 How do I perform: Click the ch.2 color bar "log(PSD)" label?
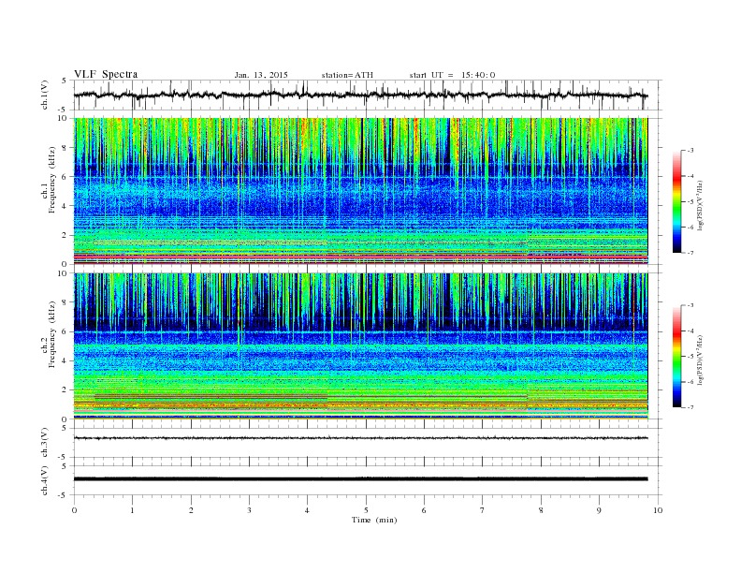tap(700, 360)
